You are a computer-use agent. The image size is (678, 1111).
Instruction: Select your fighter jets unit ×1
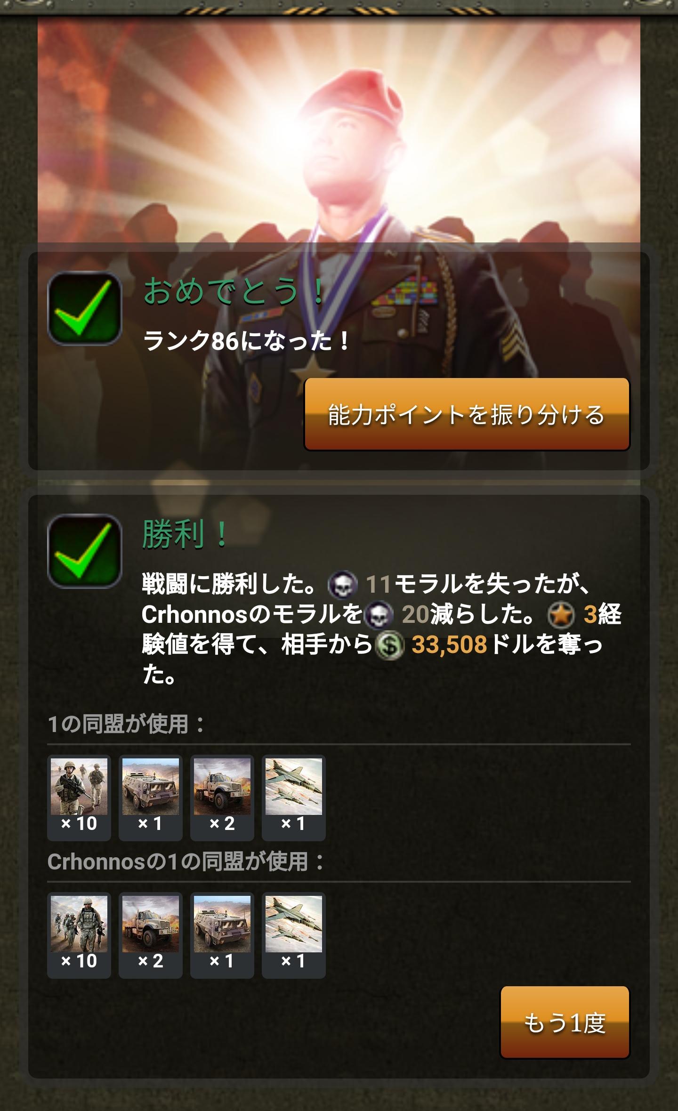pyautogui.click(x=294, y=797)
